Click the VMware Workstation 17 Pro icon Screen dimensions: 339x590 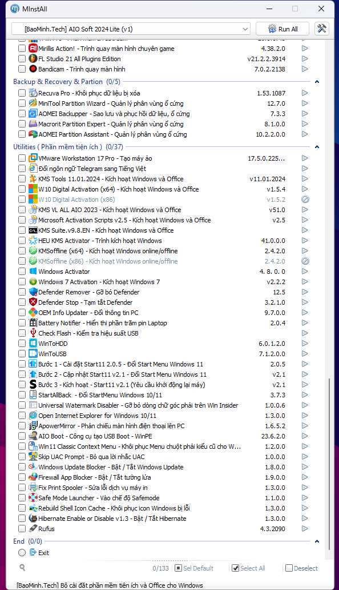tap(33, 158)
